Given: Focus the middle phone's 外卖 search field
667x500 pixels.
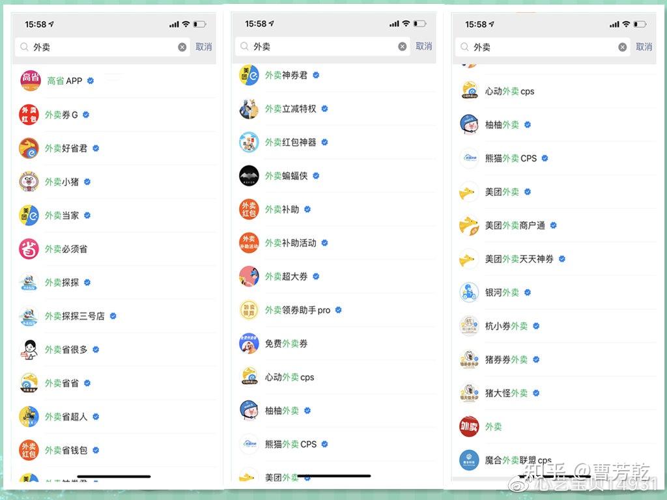Looking at the screenshot, I should click(322, 47).
